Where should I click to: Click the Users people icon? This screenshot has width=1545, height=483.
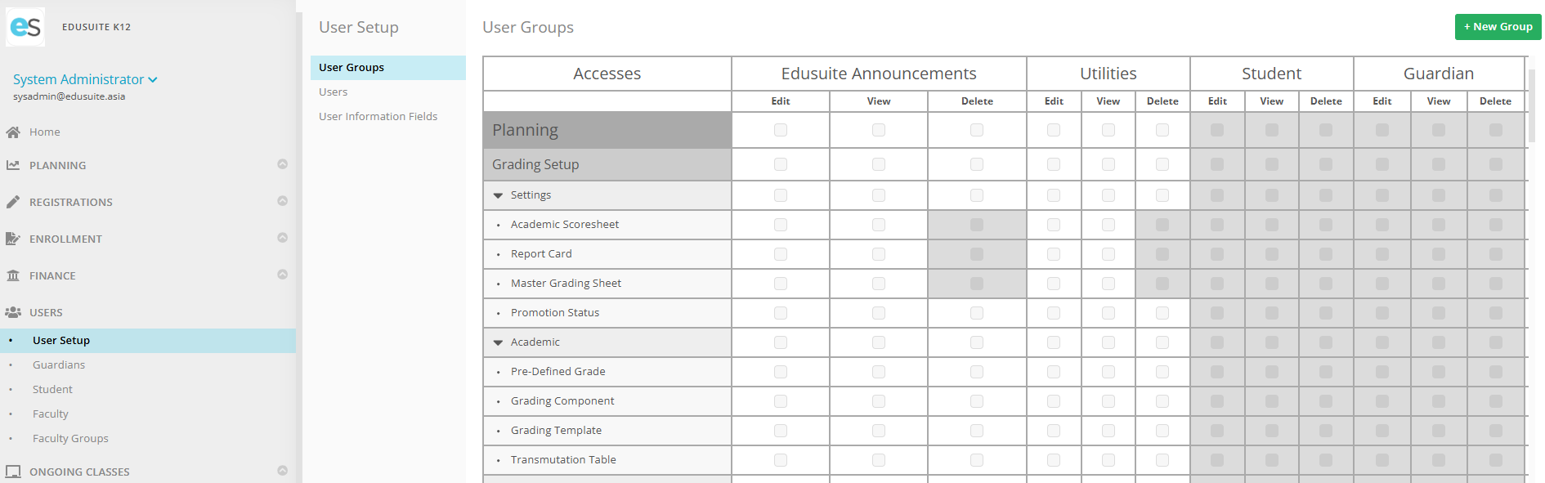click(x=13, y=312)
